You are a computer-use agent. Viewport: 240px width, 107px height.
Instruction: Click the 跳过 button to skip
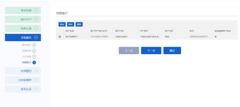coord(172,51)
